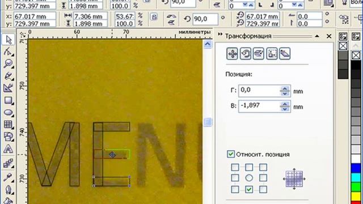Roll up Трансформация docker with triangle
This screenshot has height=204, width=363.
coord(317,36)
